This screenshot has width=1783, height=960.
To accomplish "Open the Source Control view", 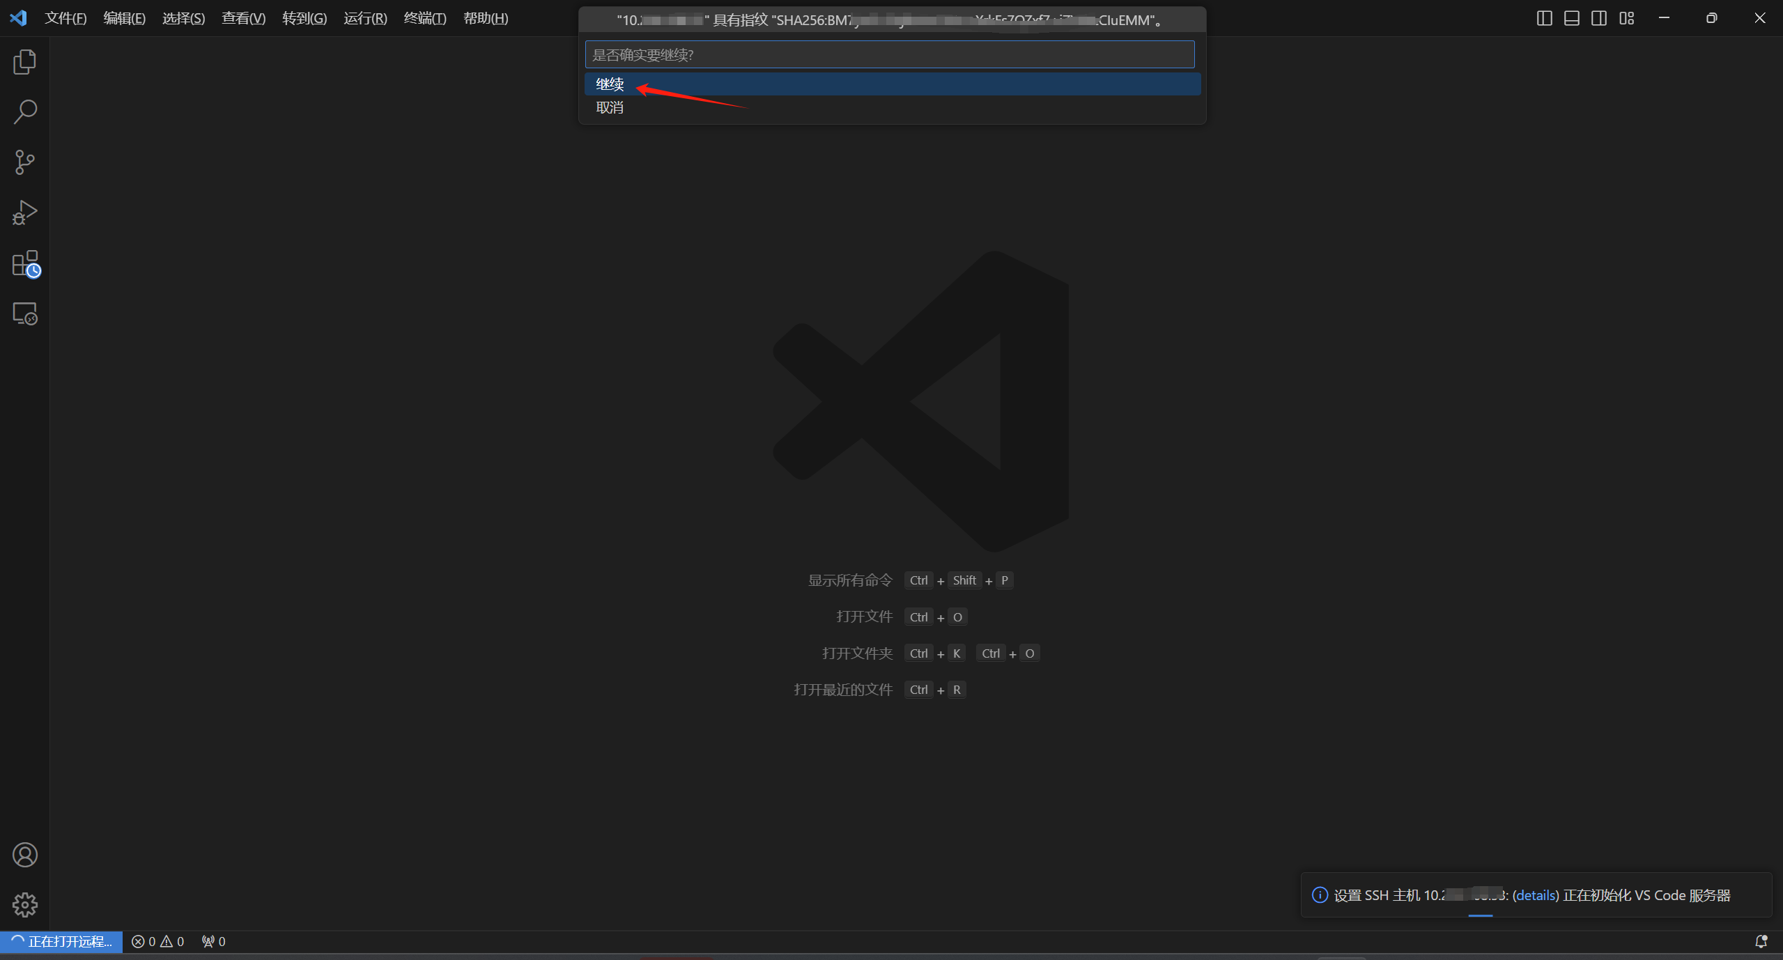I will coord(25,162).
